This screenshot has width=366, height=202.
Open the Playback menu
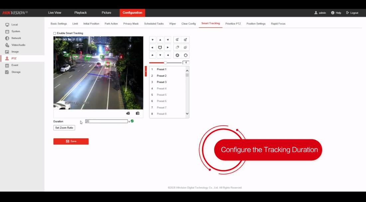coord(80,13)
